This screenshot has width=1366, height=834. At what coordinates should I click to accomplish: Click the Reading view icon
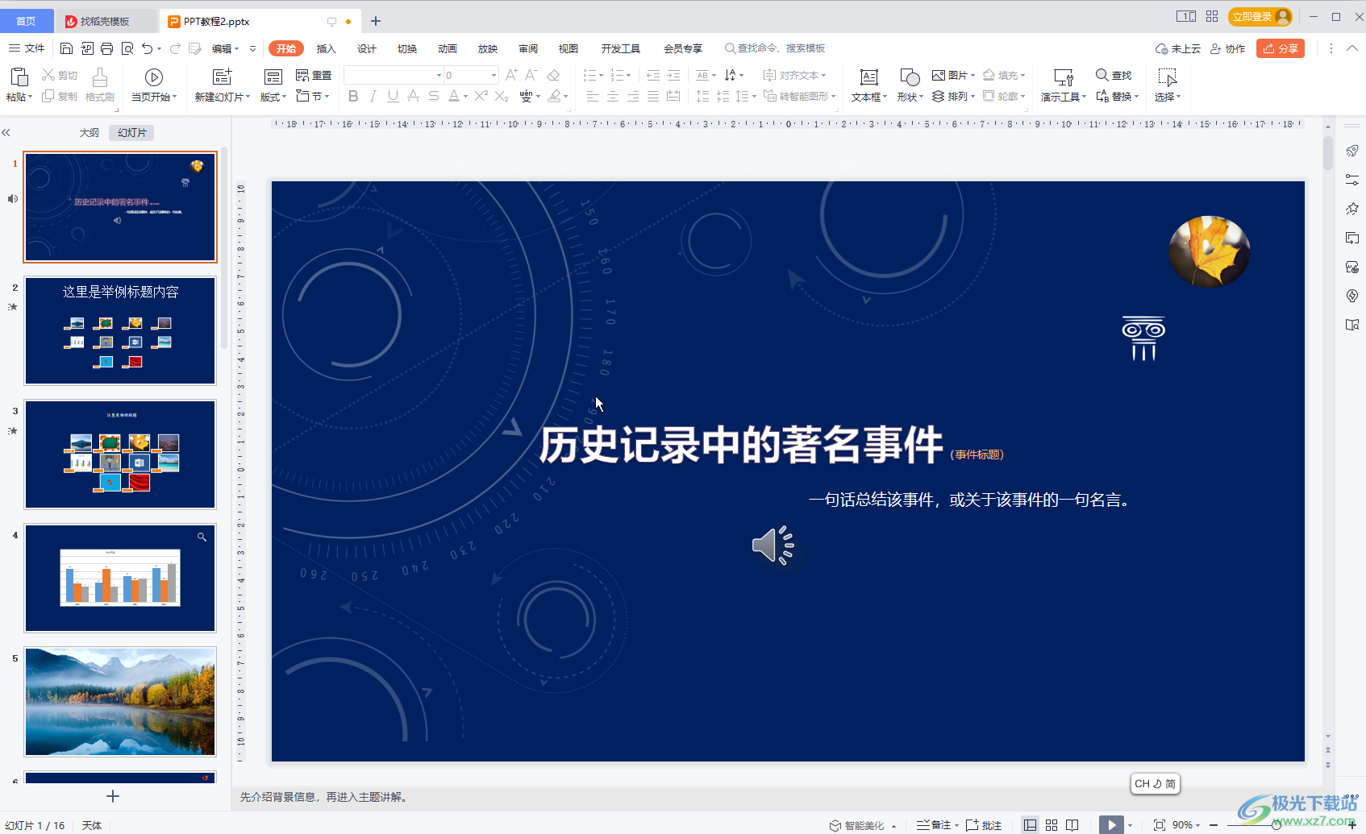(1072, 825)
